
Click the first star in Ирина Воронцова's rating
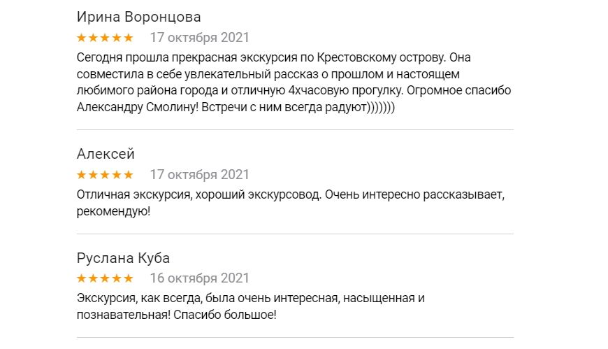click(82, 38)
